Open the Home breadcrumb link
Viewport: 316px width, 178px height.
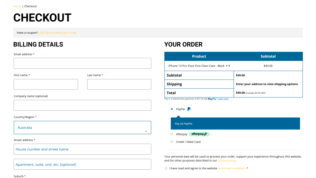click(x=17, y=6)
